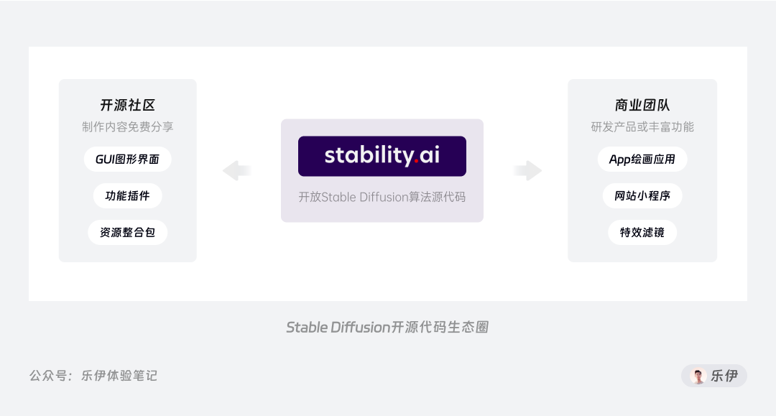Select the 特效滤镜 pill
776x416 pixels.
click(642, 233)
